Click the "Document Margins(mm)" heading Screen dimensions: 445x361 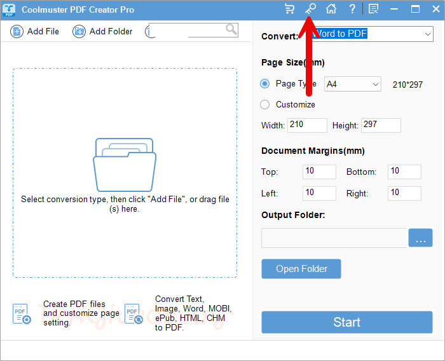pyautogui.click(x=313, y=151)
